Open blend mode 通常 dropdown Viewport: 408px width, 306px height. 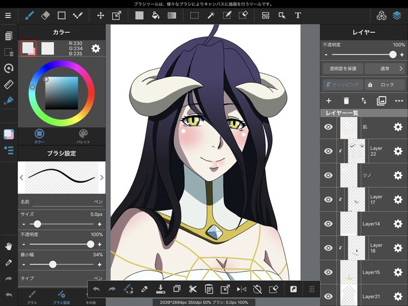(385, 68)
